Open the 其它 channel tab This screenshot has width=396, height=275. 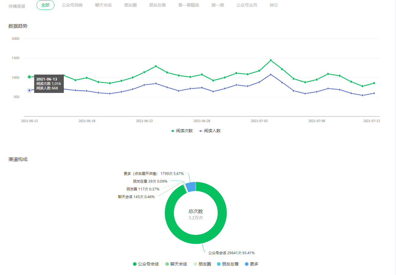pyautogui.click(x=274, y=5)
